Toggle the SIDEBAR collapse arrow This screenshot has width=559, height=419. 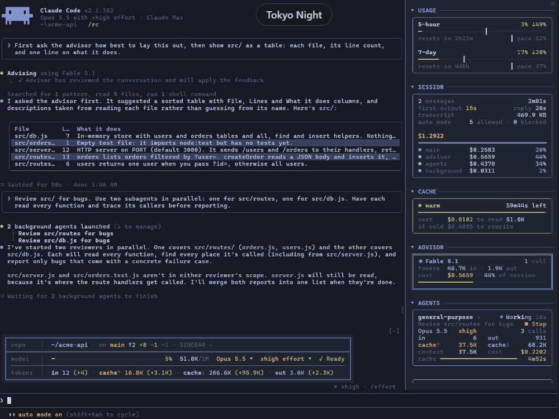click(x=211, y=345)
